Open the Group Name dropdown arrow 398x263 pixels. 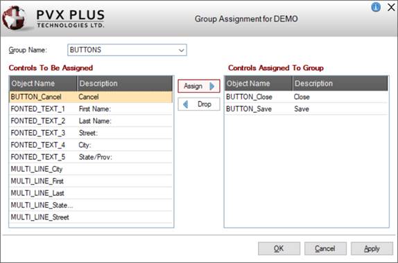(181, 50)
